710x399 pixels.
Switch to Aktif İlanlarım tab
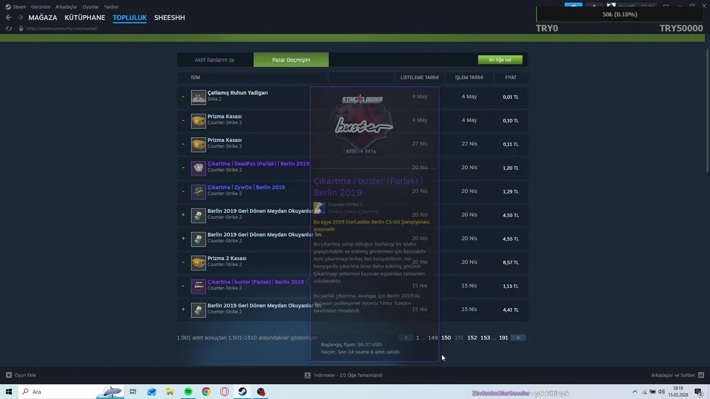(x=215, y=60)
